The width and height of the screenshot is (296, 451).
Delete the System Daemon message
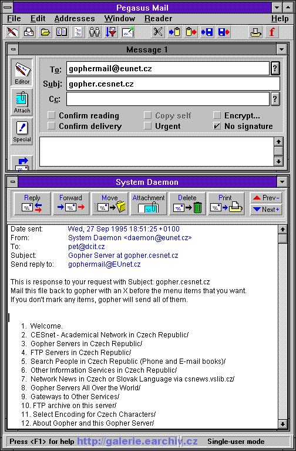(187, 204)
